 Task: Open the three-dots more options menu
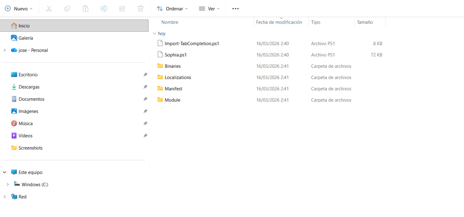tap(235, 9)
